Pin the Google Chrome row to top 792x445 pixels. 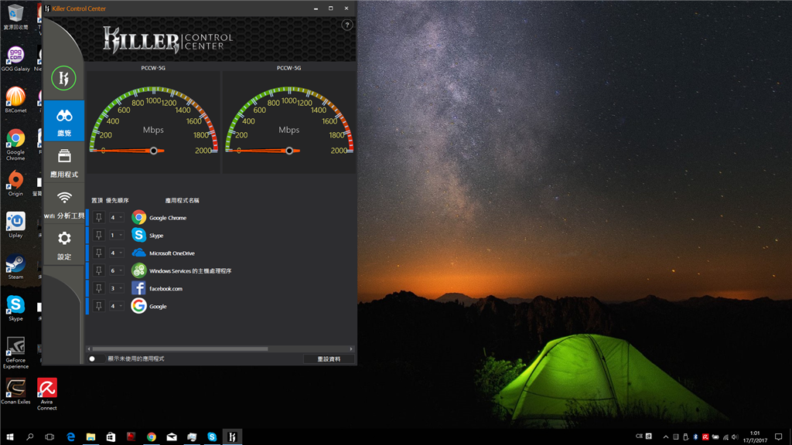point(99,217)
